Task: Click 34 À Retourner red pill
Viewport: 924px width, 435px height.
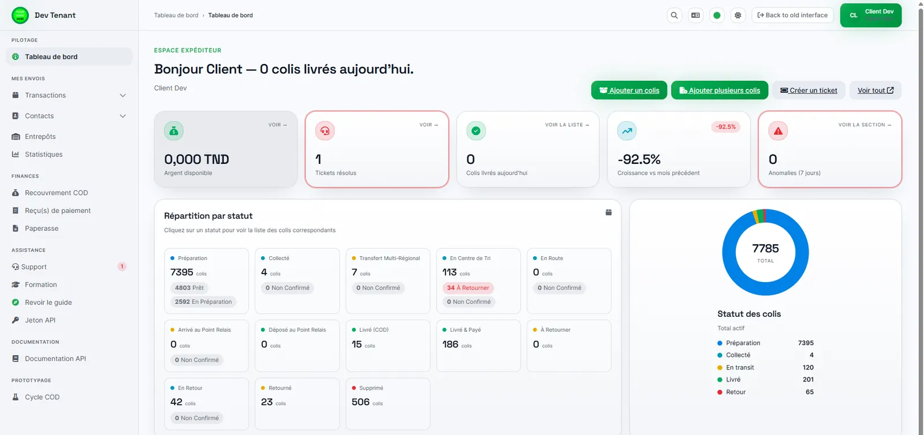Action: 468,288
